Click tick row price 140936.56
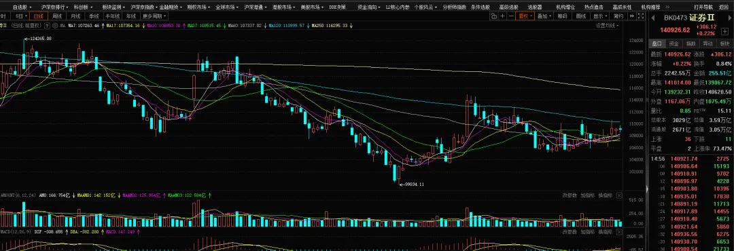 coord(684,234)
